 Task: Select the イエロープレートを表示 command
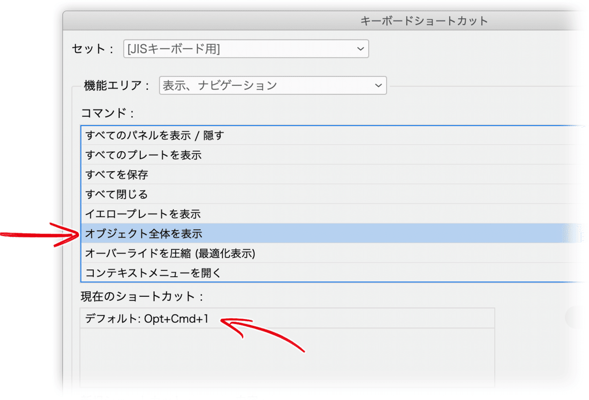(x=196, y=214)
